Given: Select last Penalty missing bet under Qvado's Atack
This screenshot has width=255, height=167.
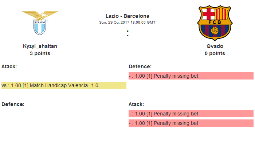Looking at the screenshot, I should (x=191, y=123).
